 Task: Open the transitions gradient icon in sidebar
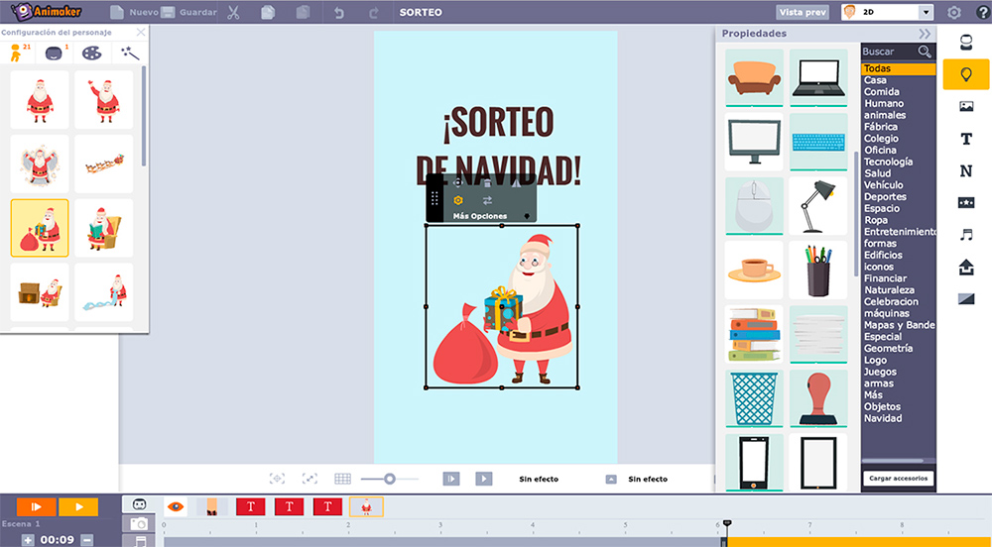point(966,298)
